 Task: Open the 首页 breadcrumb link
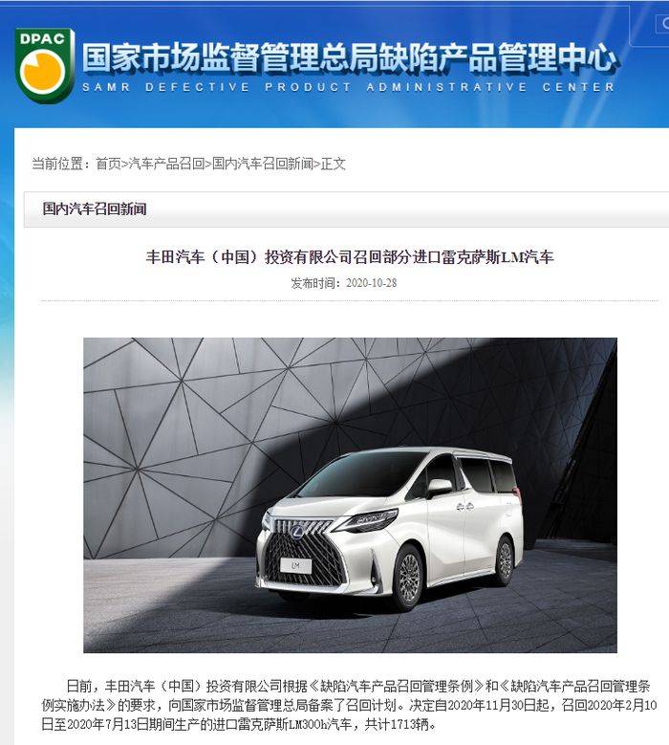[x=108, y=164]
